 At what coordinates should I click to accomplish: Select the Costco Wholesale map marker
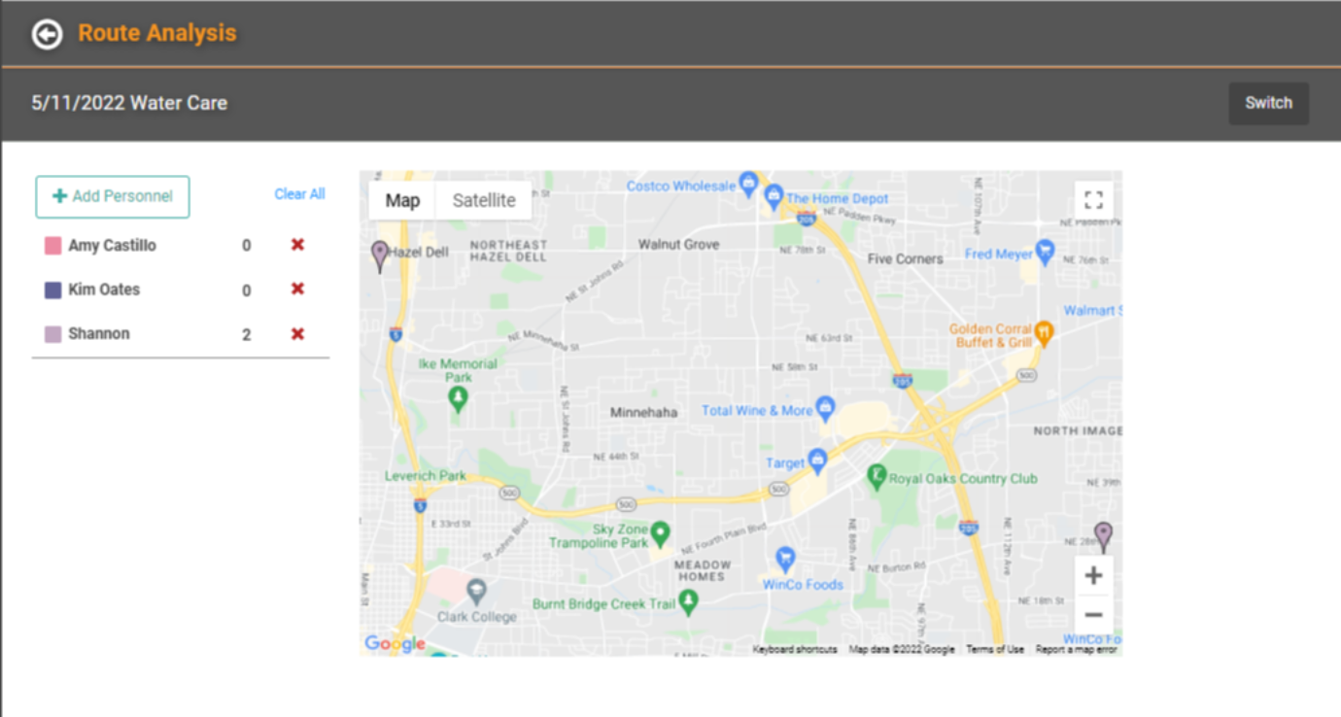point(748,182)
